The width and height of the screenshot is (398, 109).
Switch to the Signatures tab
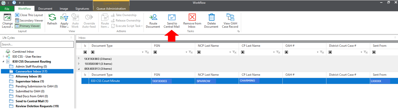pyautogui.click(x=82, y=9)
